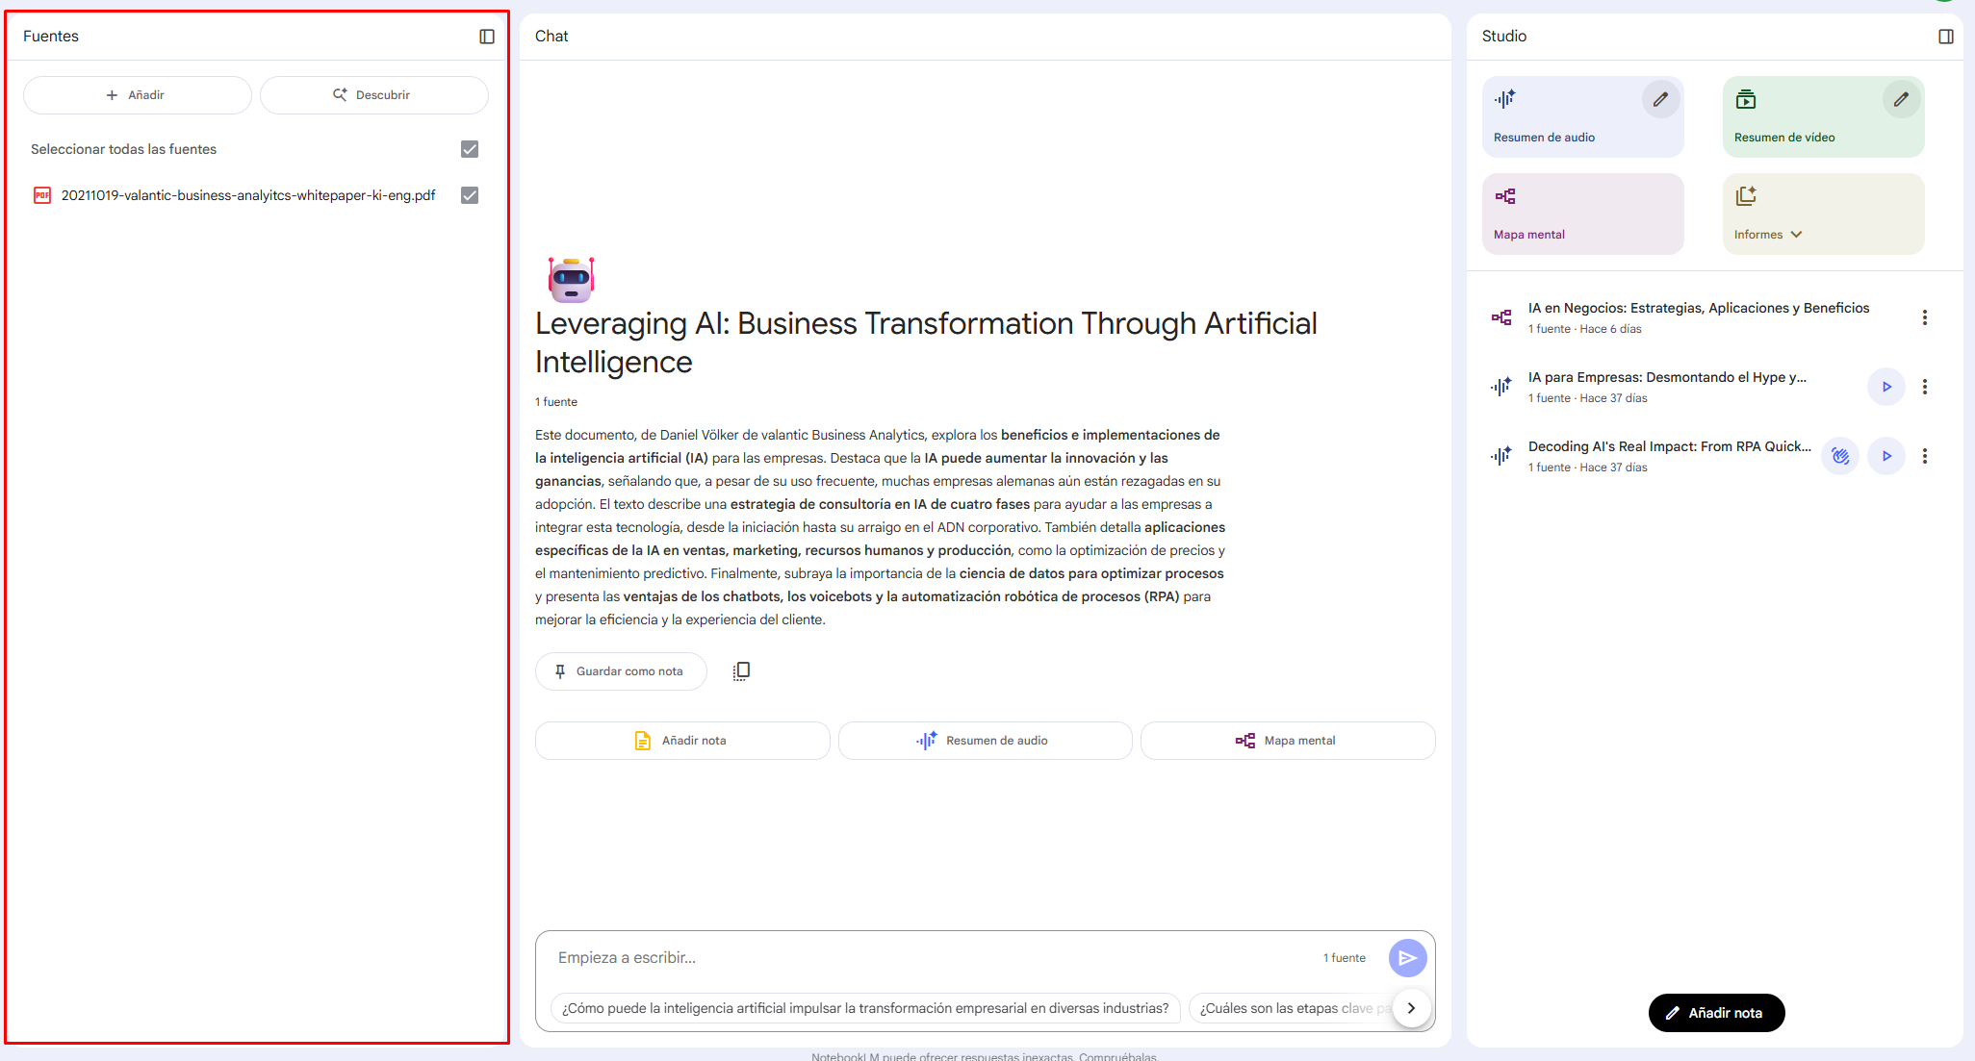Click the Descubrir sources button

pyautogui.click(x=373, y=95)
